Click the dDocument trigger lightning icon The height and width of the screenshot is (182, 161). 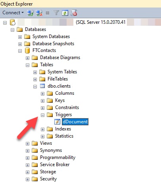point(57,122)
